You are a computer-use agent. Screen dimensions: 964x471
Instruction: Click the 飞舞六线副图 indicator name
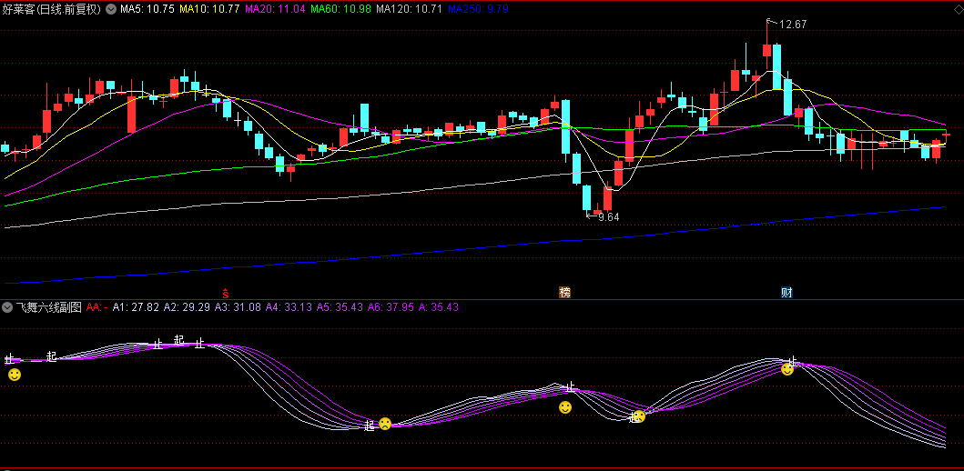48,307
